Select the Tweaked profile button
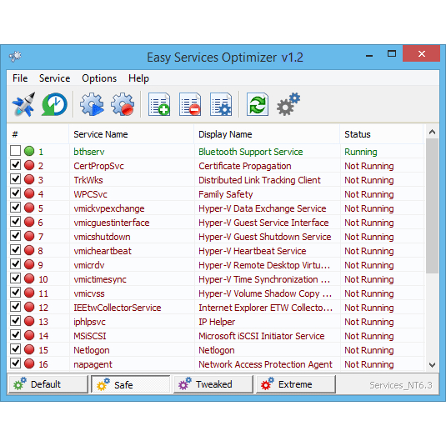This screenshot has width=446, height=446. 213,384
